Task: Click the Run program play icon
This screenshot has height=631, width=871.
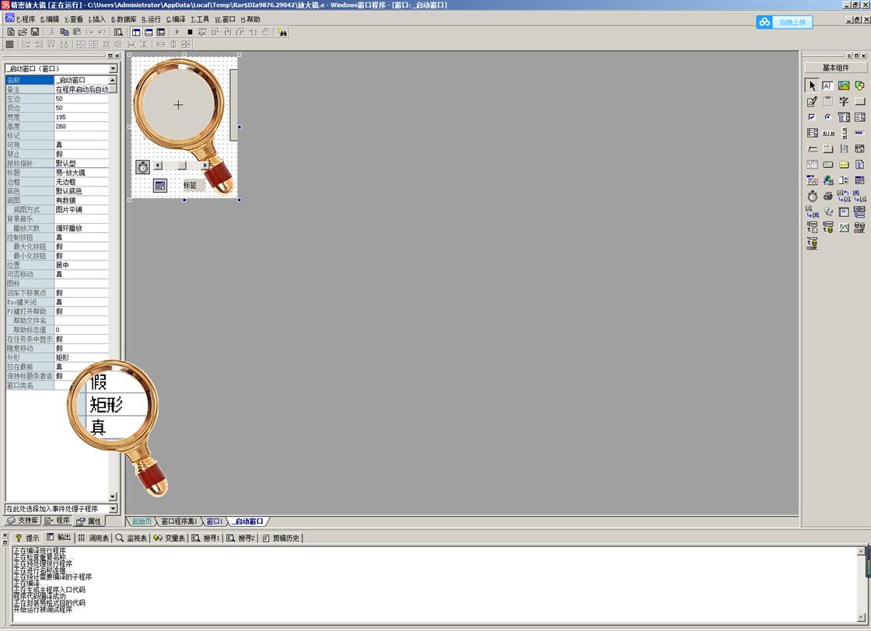Action: [x=177, y=32]
